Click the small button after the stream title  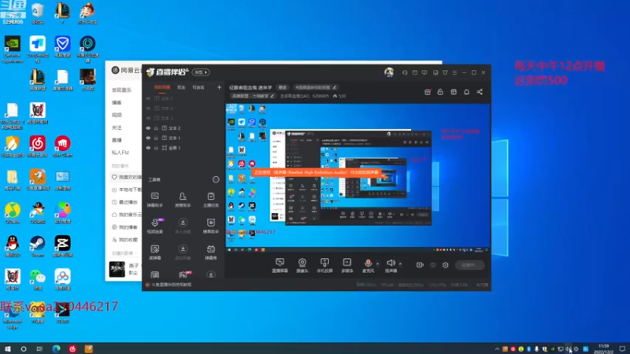click(283, 87)
